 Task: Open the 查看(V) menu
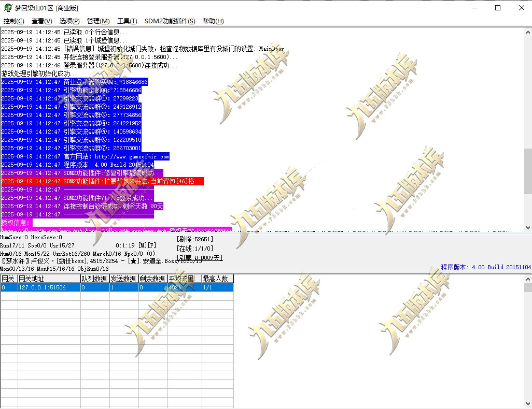click(x=41, y=21)
